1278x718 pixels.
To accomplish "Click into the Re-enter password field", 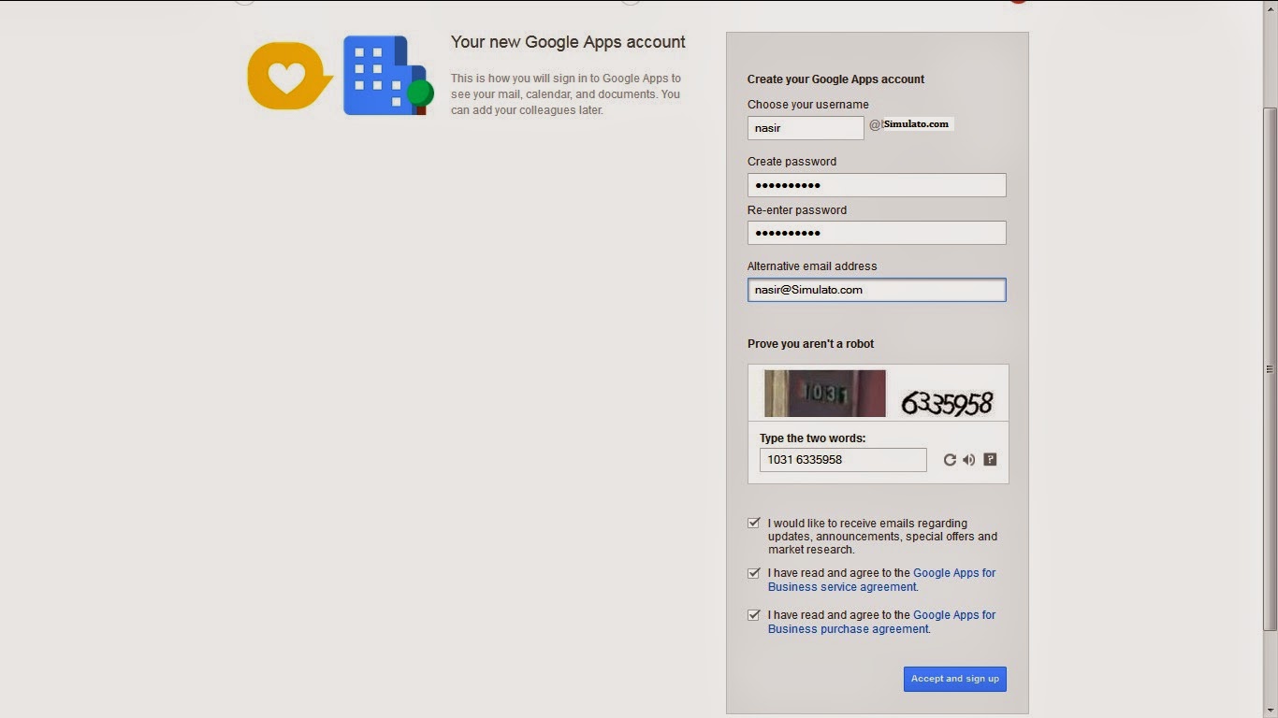I will coord(877,233).
